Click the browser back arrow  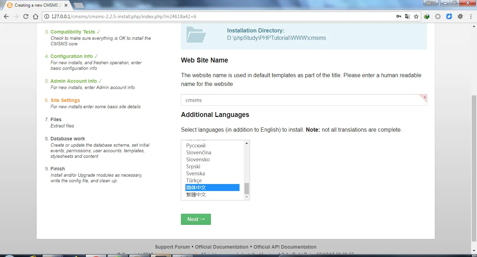point(6,16)
